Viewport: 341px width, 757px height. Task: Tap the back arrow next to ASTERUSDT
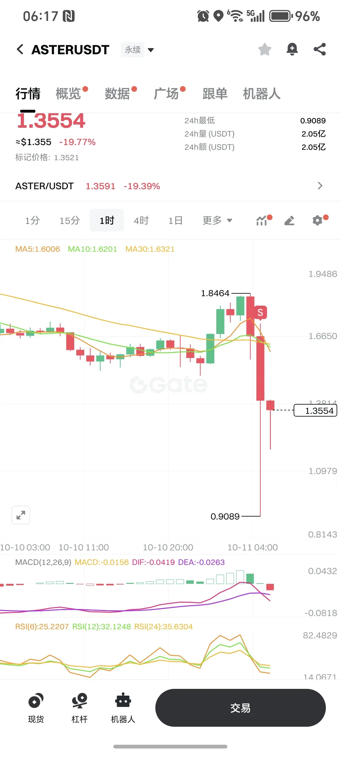[20, 49]
